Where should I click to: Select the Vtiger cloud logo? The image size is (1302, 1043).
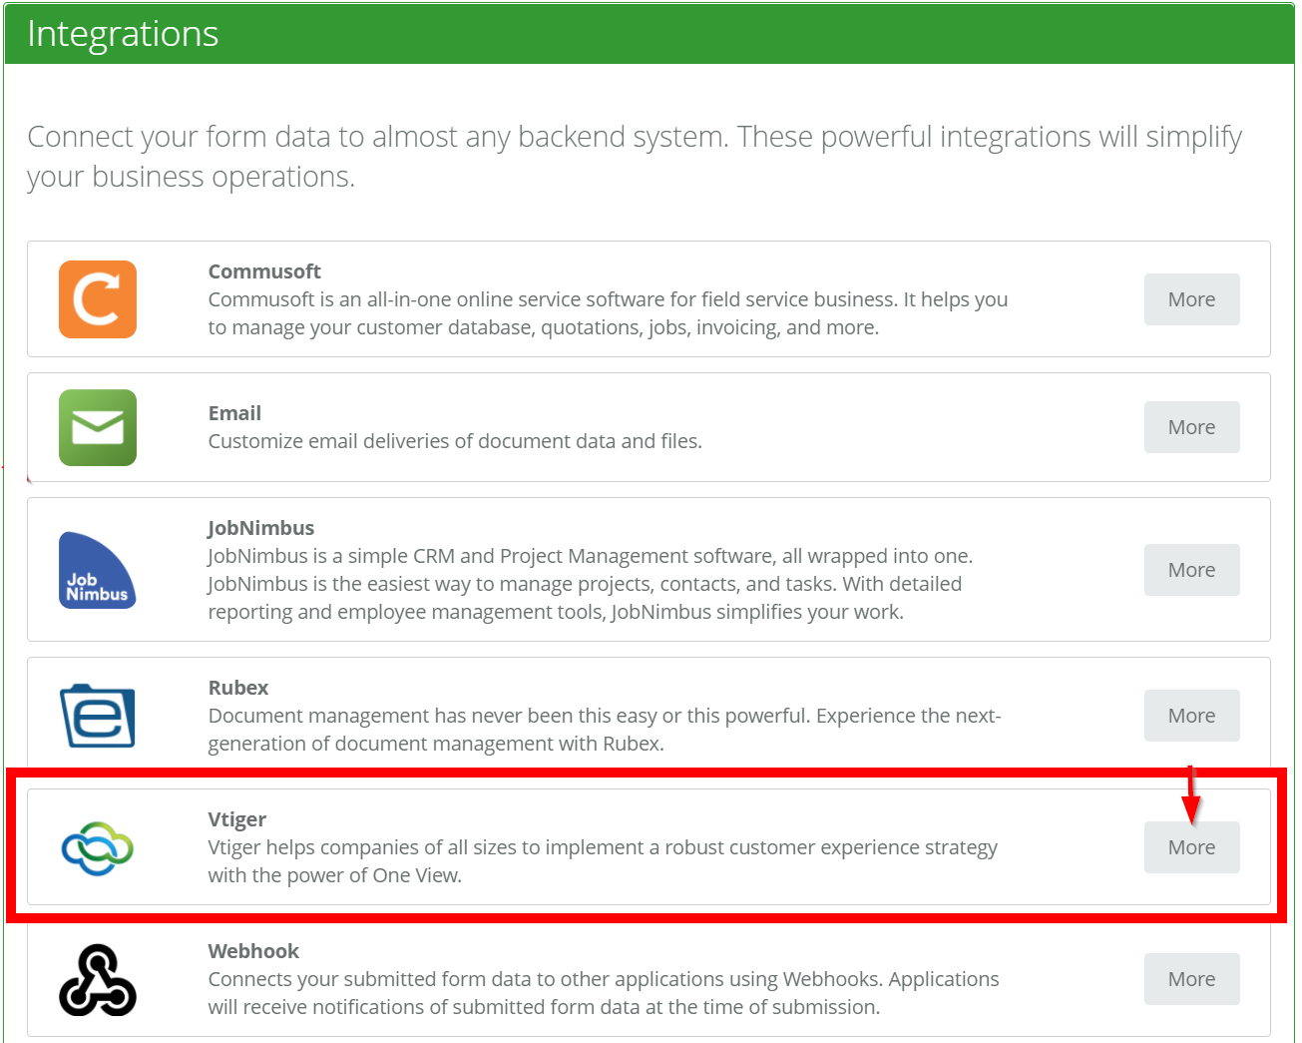(98, 848)
